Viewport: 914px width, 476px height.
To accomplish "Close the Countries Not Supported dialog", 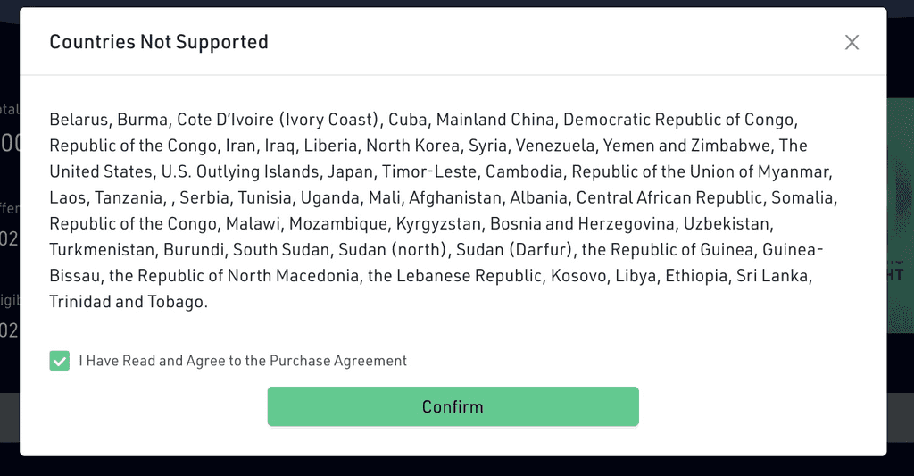I will coord(852,42).
